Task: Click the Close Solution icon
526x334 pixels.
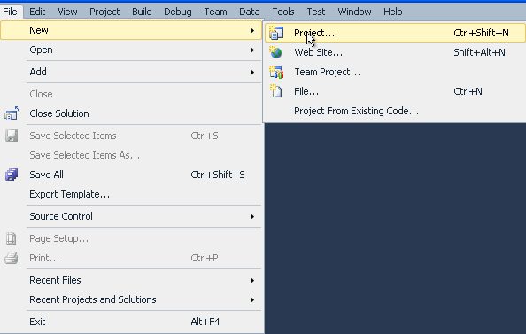Action: (x=12, y=113)
